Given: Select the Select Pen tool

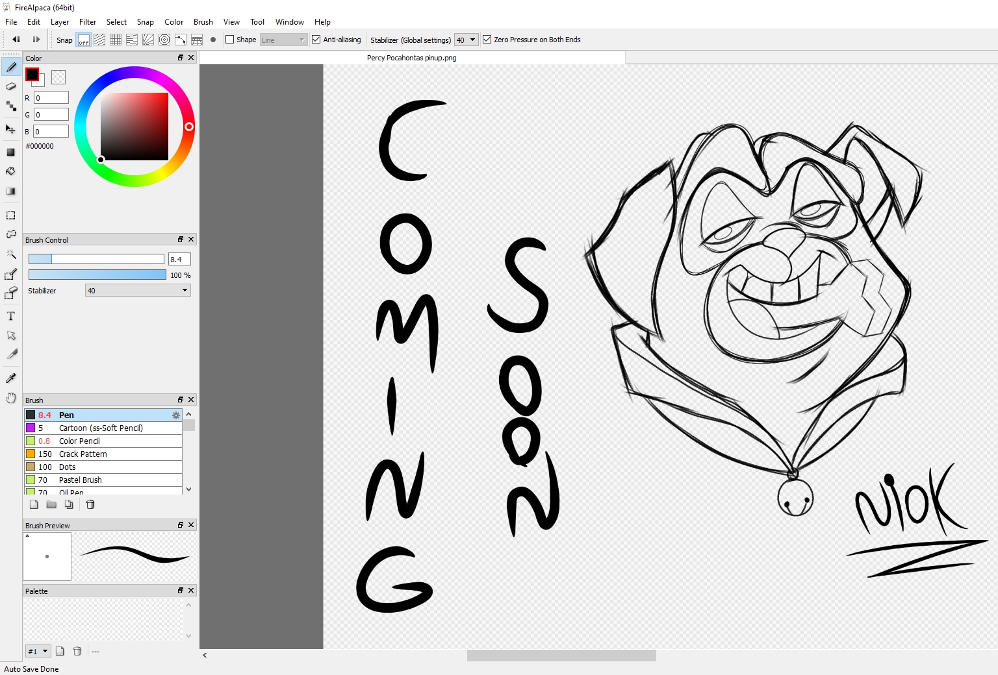Looking at the screenshot, I should click(11, 275).
